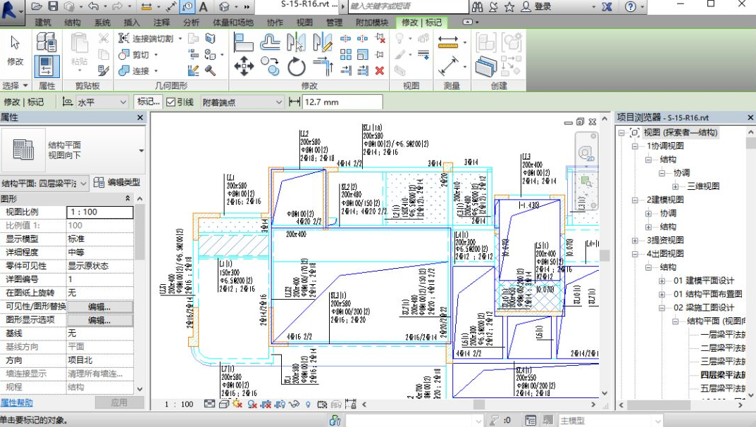
Task: Click the Trim/Extend to Corner icon
Action: [323, 67]
